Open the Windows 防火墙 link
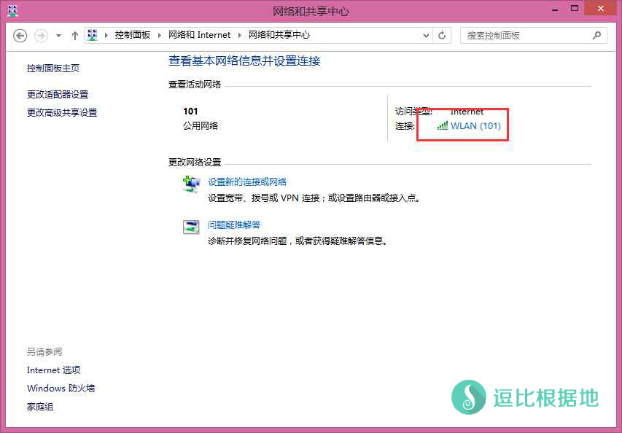The width and height of the screenshot is (622, 433). (x=61, y=388)
